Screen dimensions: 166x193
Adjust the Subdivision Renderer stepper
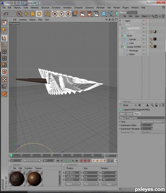click(x=152, y=129)
